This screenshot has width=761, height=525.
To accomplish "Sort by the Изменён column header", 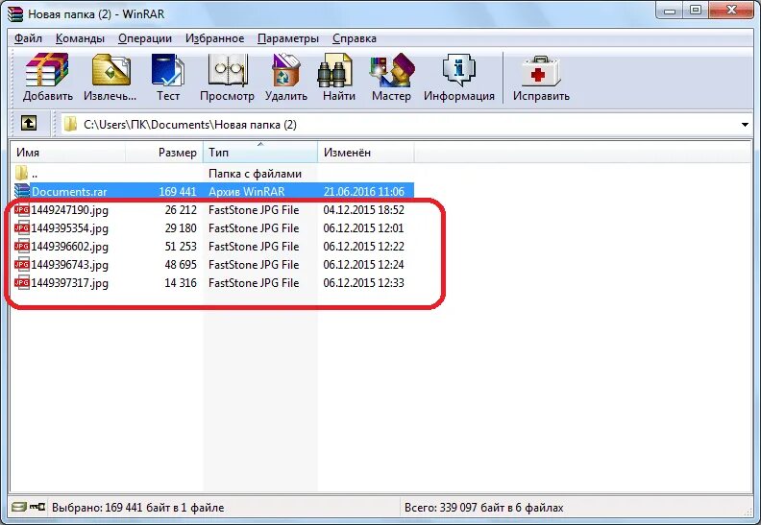I will 366,153.
